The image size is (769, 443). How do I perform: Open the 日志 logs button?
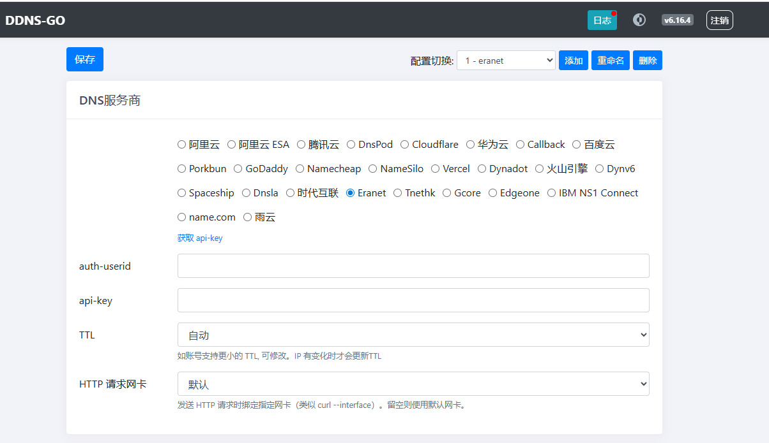pyautogui.click(x=602, y=20)
